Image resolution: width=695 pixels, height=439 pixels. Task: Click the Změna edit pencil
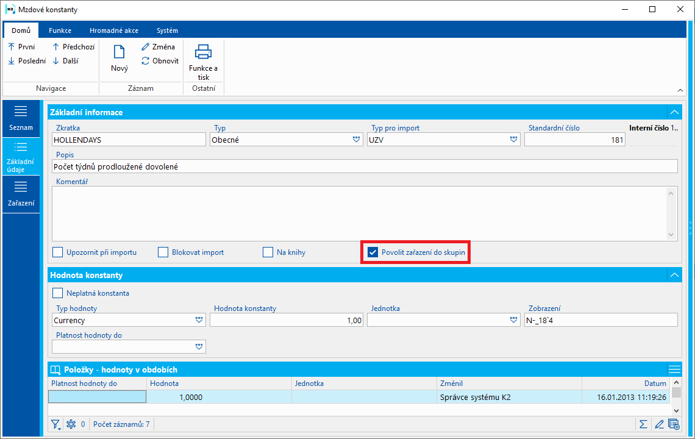158,46
